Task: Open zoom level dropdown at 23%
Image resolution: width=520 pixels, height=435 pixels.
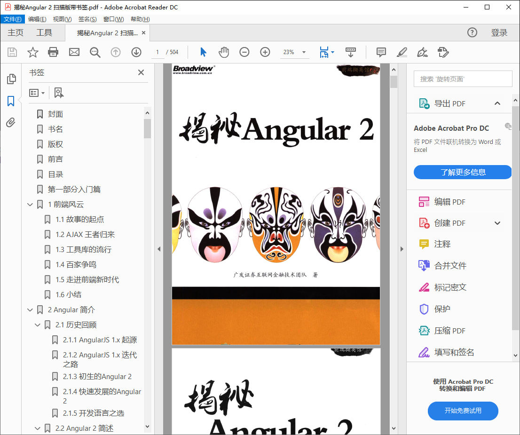Action: (x=304, y=52)
